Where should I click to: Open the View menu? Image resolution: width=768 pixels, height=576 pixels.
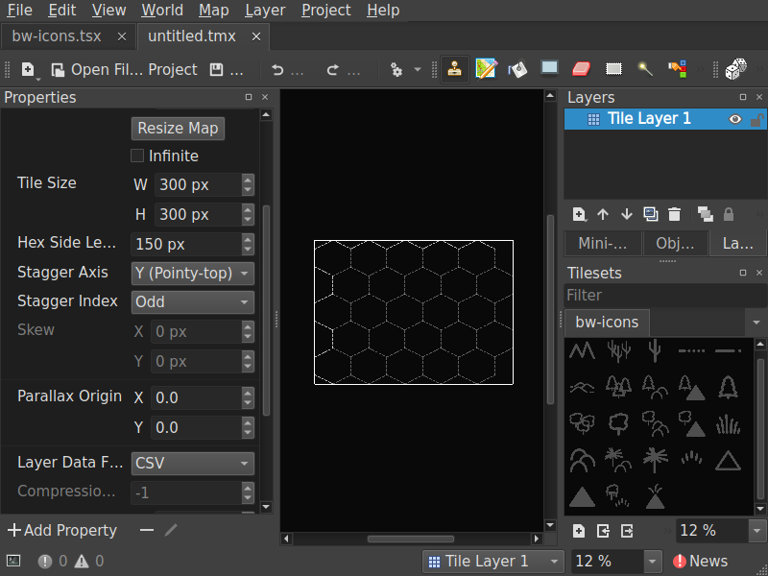point(108,11)
